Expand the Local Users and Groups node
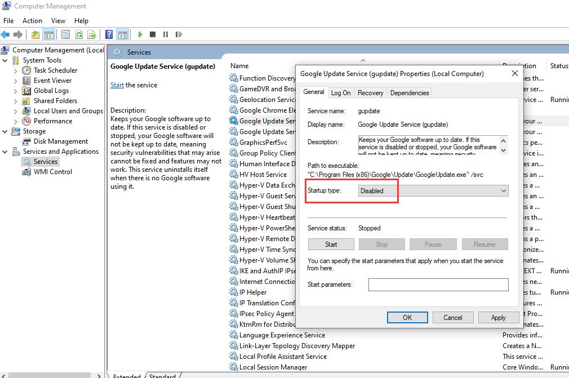The width and height of the screenshot is (569, 378). 15,112
